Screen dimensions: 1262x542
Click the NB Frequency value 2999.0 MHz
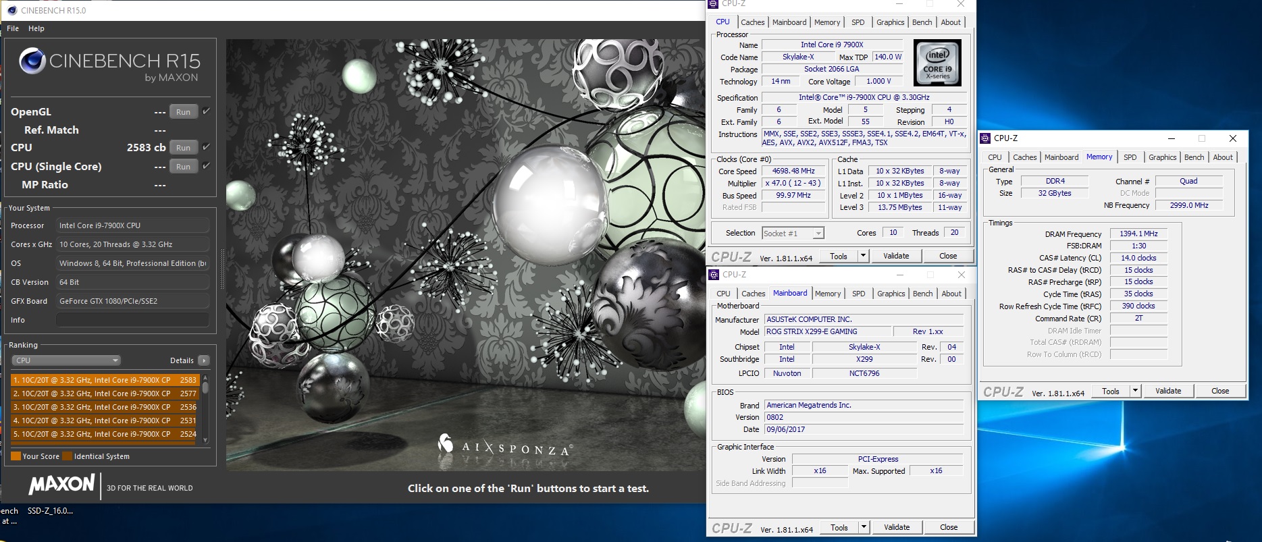point(1189,205)
